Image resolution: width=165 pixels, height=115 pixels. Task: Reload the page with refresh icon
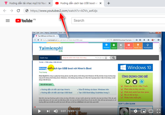point(18,11)
